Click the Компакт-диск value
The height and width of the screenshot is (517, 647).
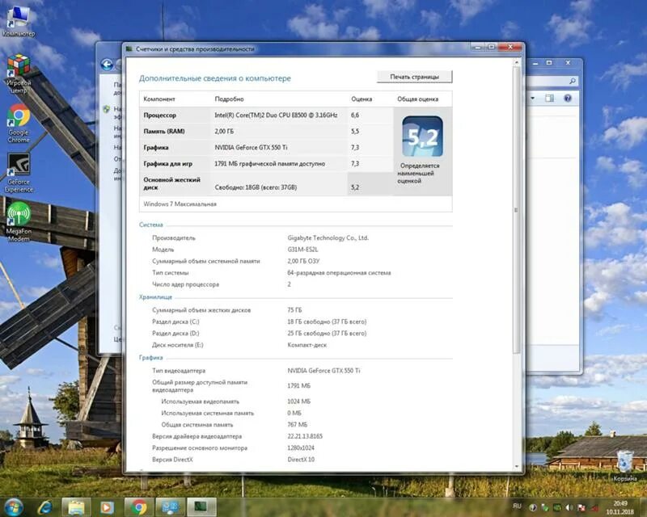point(307,345)
